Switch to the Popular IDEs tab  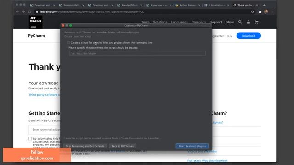click(130, 5)
